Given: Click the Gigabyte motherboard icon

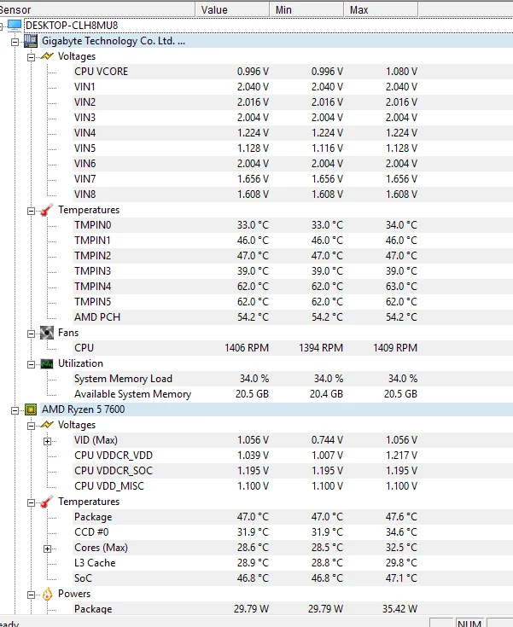Looking at the screenshot, I should [31, 41].
